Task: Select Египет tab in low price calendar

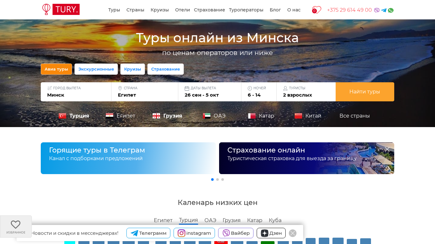Action: point(163,220)
